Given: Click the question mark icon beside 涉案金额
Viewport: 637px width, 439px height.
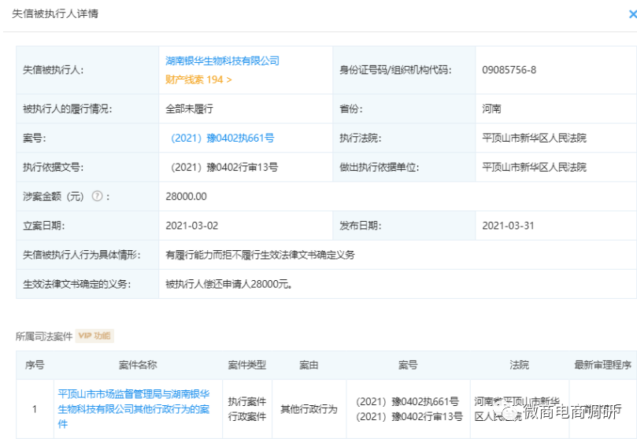Looking at the screenshot, I should (97, 196).
